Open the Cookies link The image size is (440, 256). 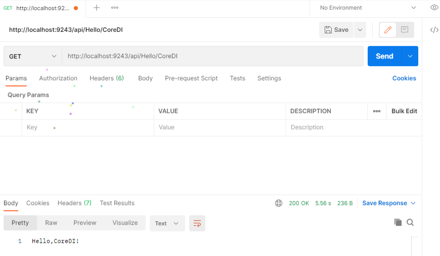pyautogui.click(x=404, y=78)
